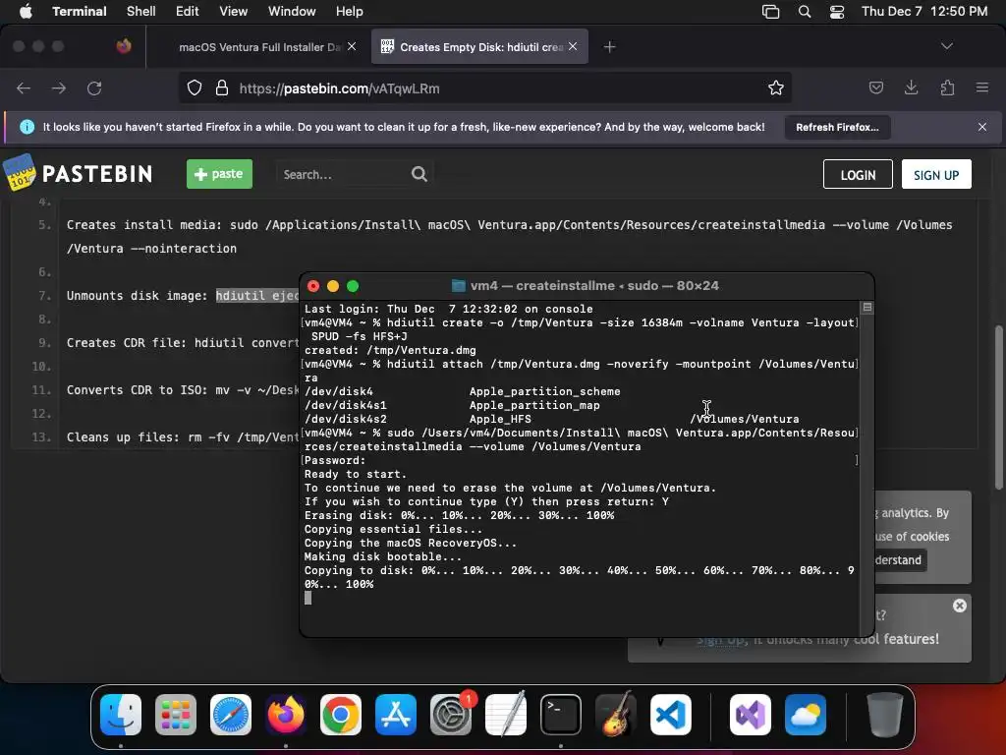
Task: Open Firefox extensions menu
Action: (947, 87)
